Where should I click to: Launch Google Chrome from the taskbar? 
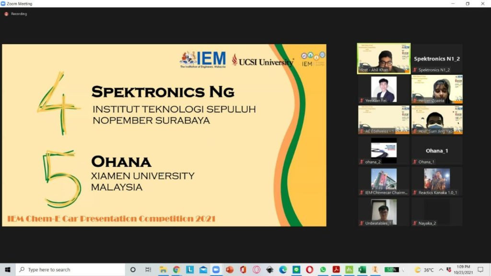pyautogui.click(x=176, y=270)
